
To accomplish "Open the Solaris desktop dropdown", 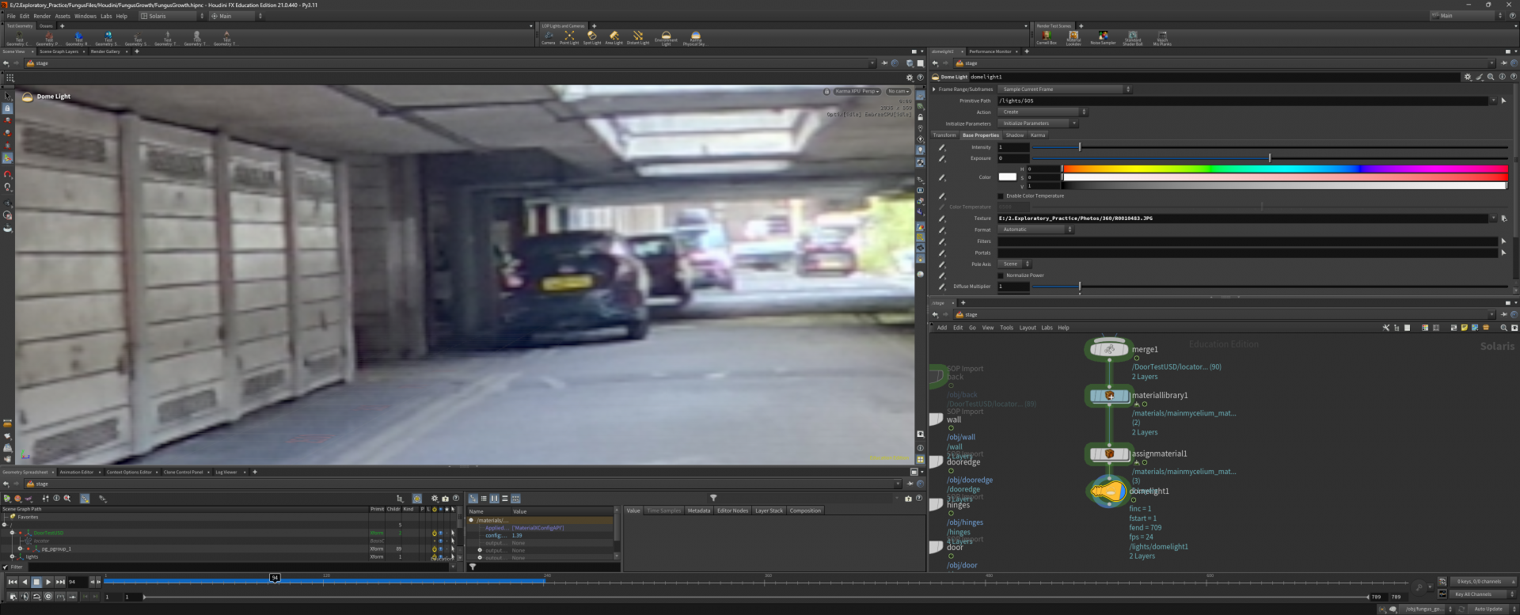I will [172, 16].
